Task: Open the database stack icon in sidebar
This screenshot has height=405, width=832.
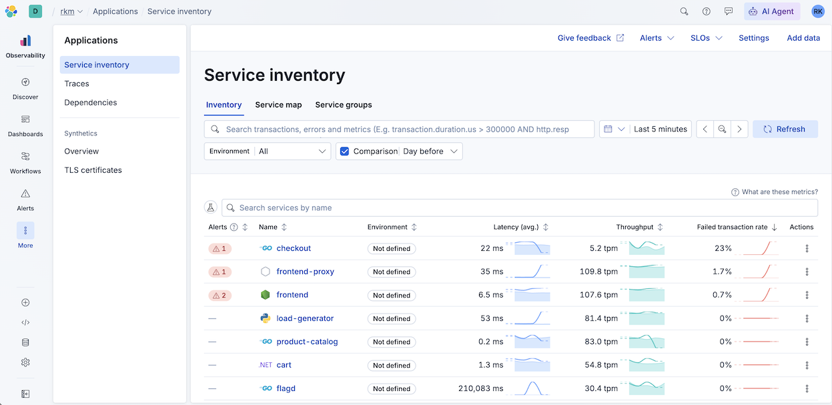Action: coord(25,342)
